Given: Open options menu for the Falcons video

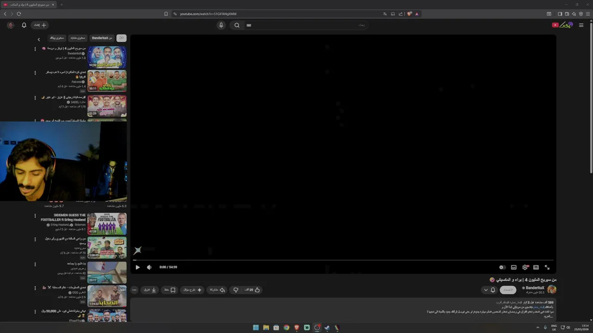Looking at the screenshot, I should coord(35,73).
